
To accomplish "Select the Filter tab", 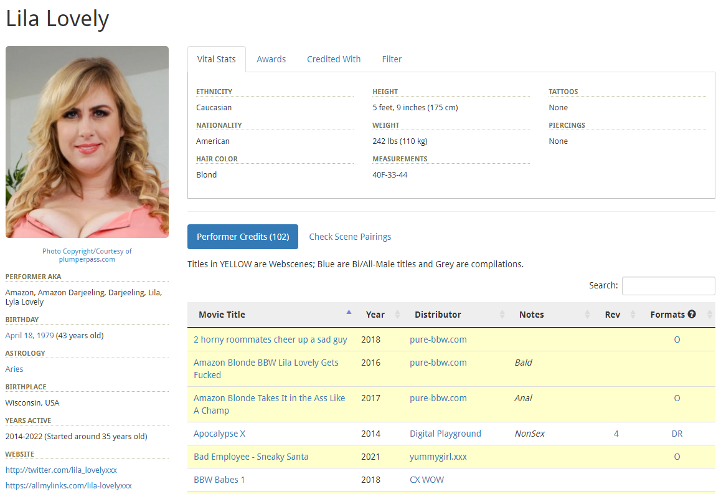I will click(x=391, y=59).
